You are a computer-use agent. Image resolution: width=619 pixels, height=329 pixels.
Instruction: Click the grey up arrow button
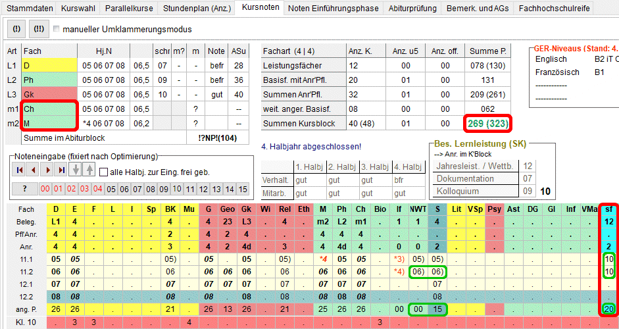[x=89, y=170]
